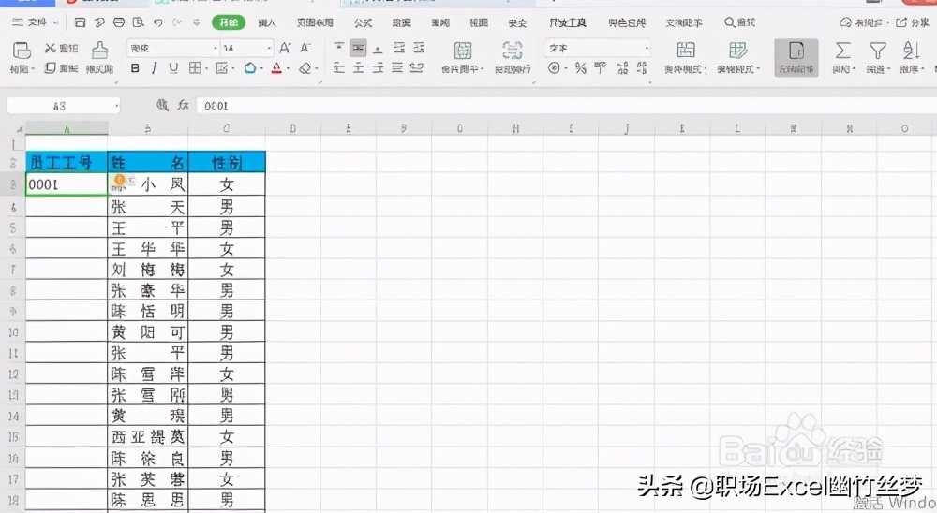Click the fill color bucket swatch
Screen dimensions: 937x513
point(250,68)
